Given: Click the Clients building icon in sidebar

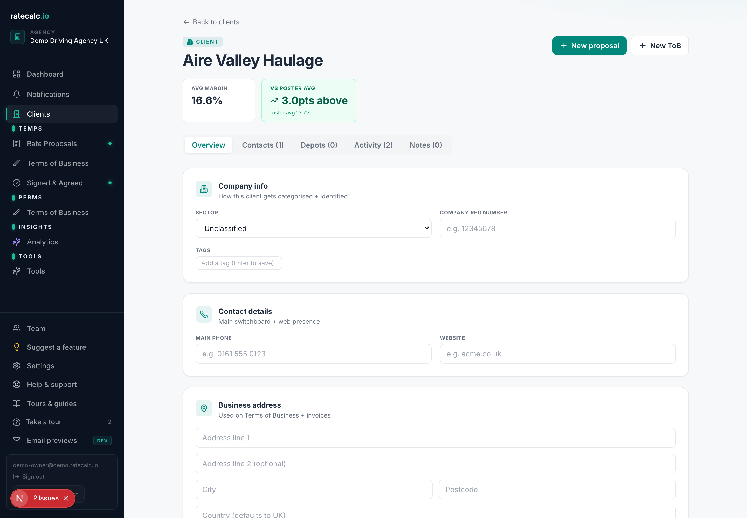Looking at the screenshot, I should click(x=17, y=114).
